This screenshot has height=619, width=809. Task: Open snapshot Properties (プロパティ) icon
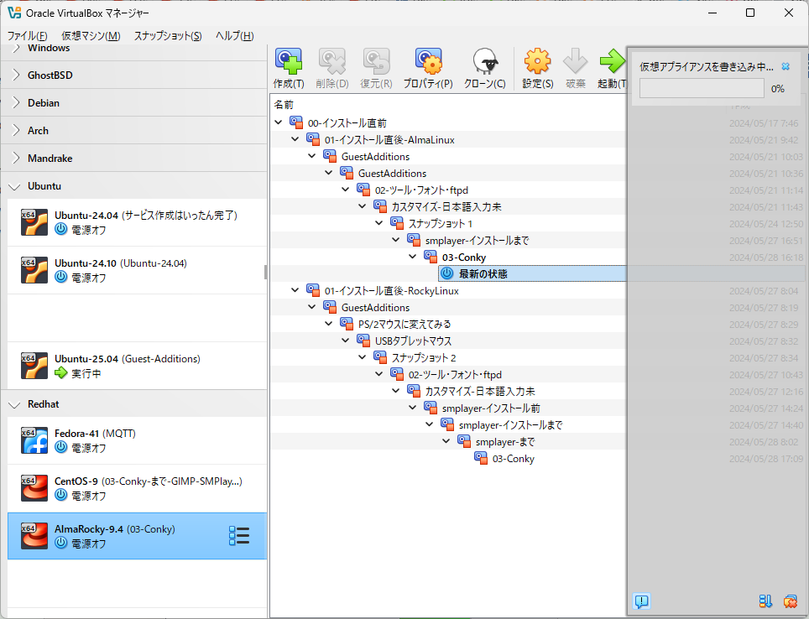click(428, 61)
